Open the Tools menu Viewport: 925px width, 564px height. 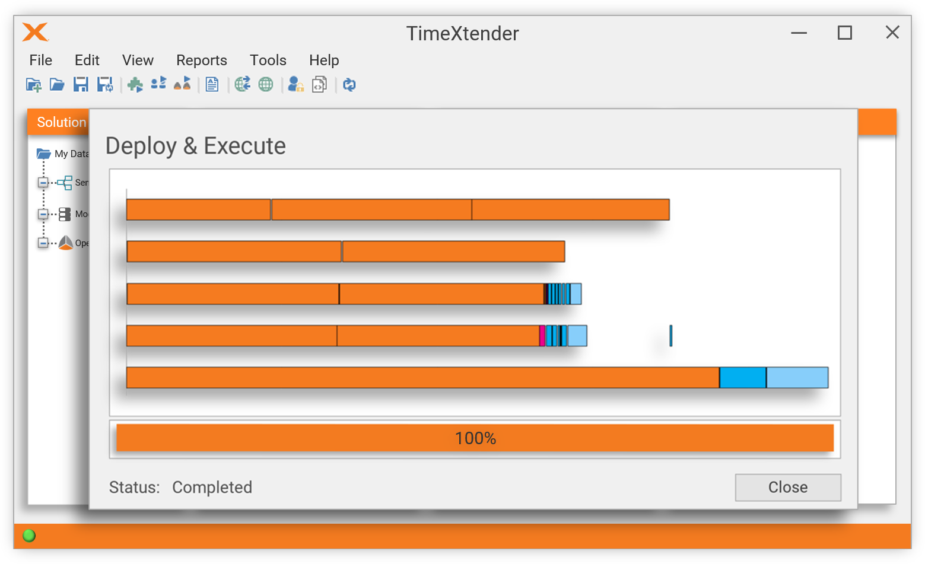(x=268, y=60)
